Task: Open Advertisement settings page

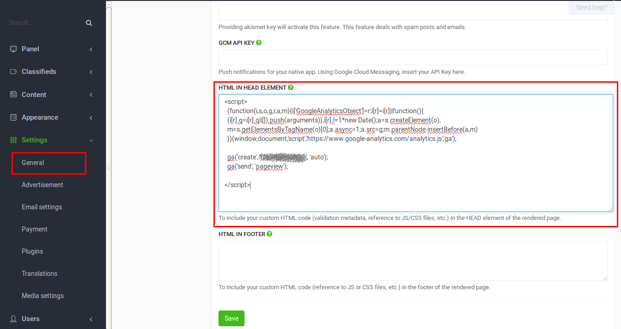Action: [43, 185]
